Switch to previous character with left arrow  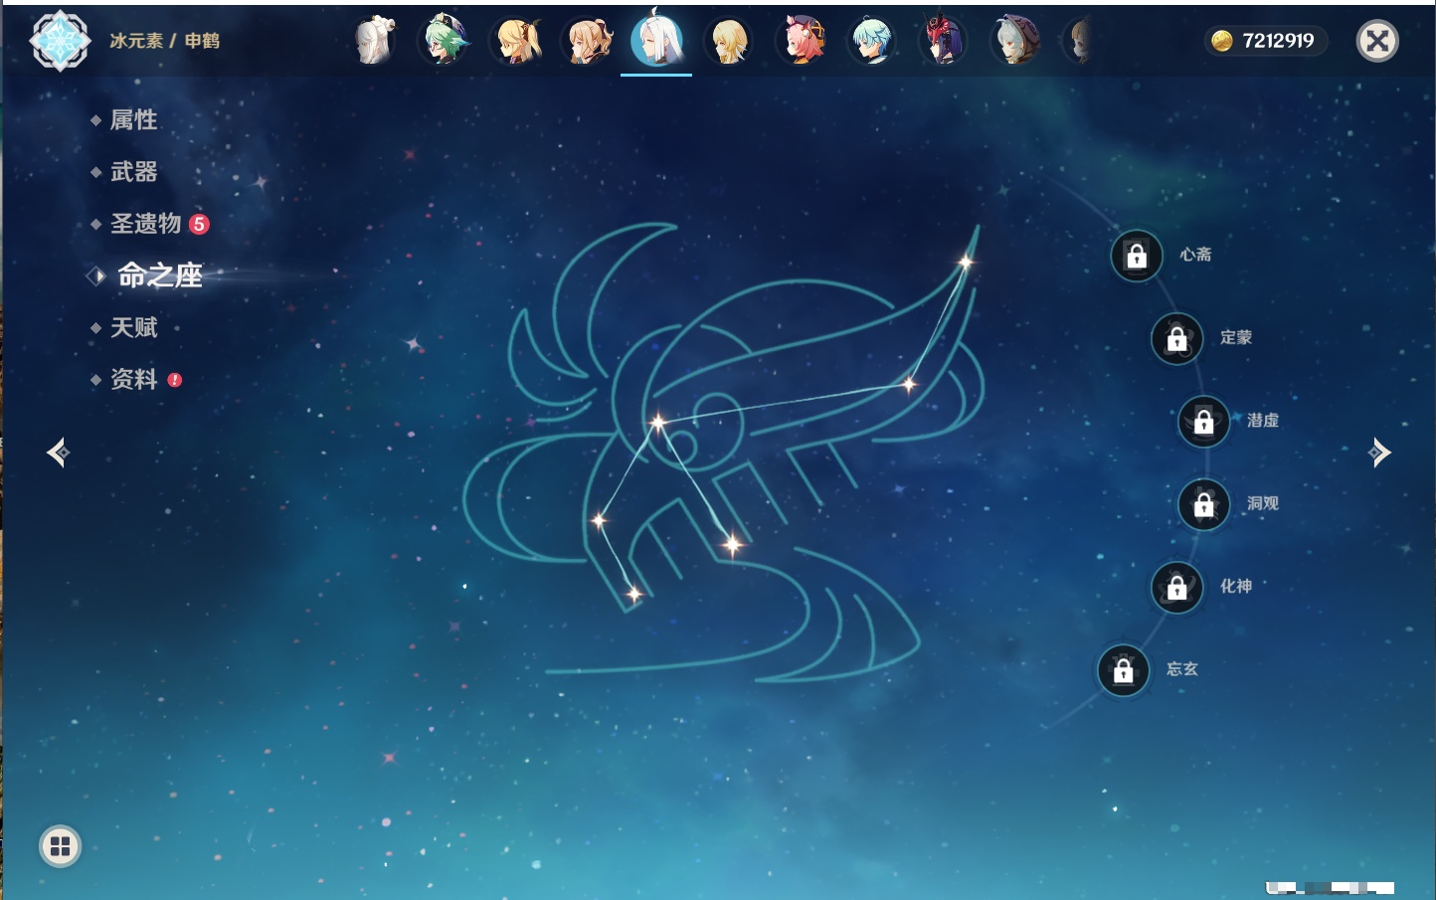[58, 452]
